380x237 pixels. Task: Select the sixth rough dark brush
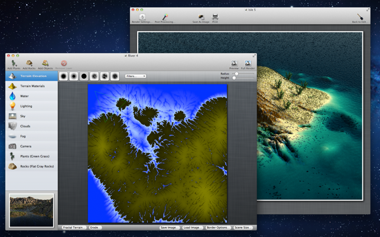[x=115, y=76]
